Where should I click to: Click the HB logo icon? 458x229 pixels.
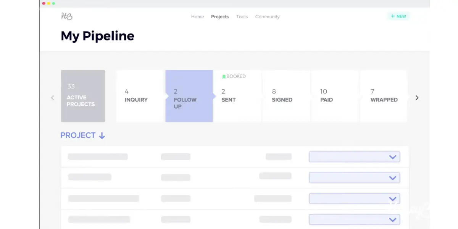point(66,16)
